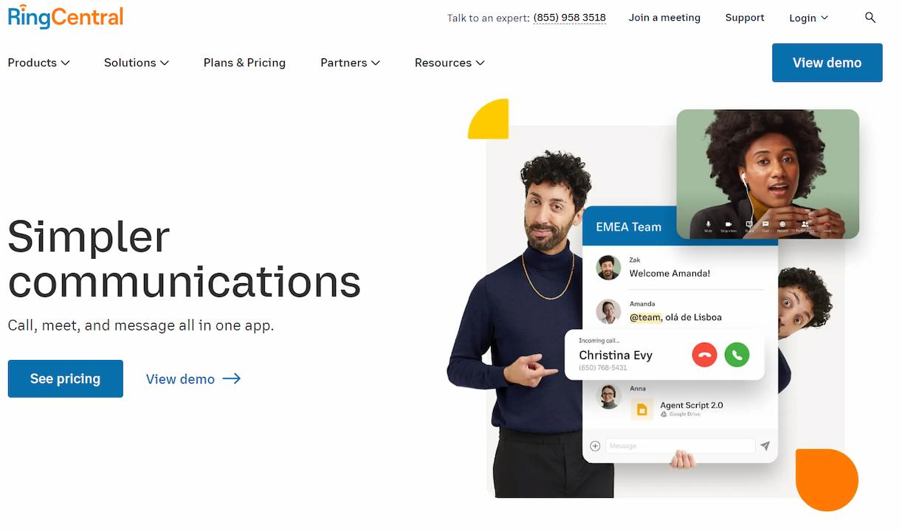Click Anna's avatar in chat

(x=609, y=397)
